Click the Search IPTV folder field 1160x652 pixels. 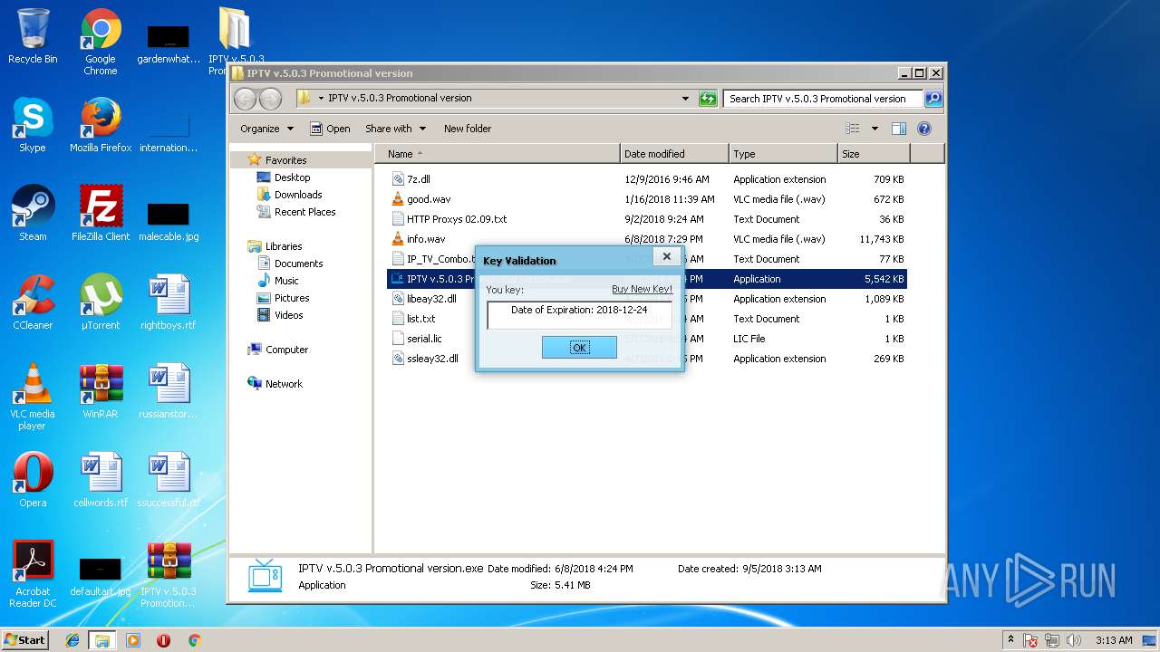coord(823,99)
